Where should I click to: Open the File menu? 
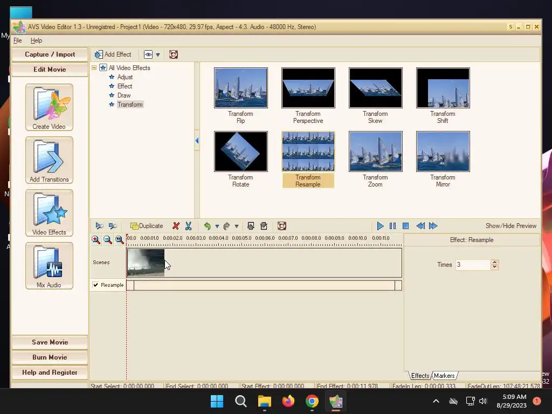(18, 40)
